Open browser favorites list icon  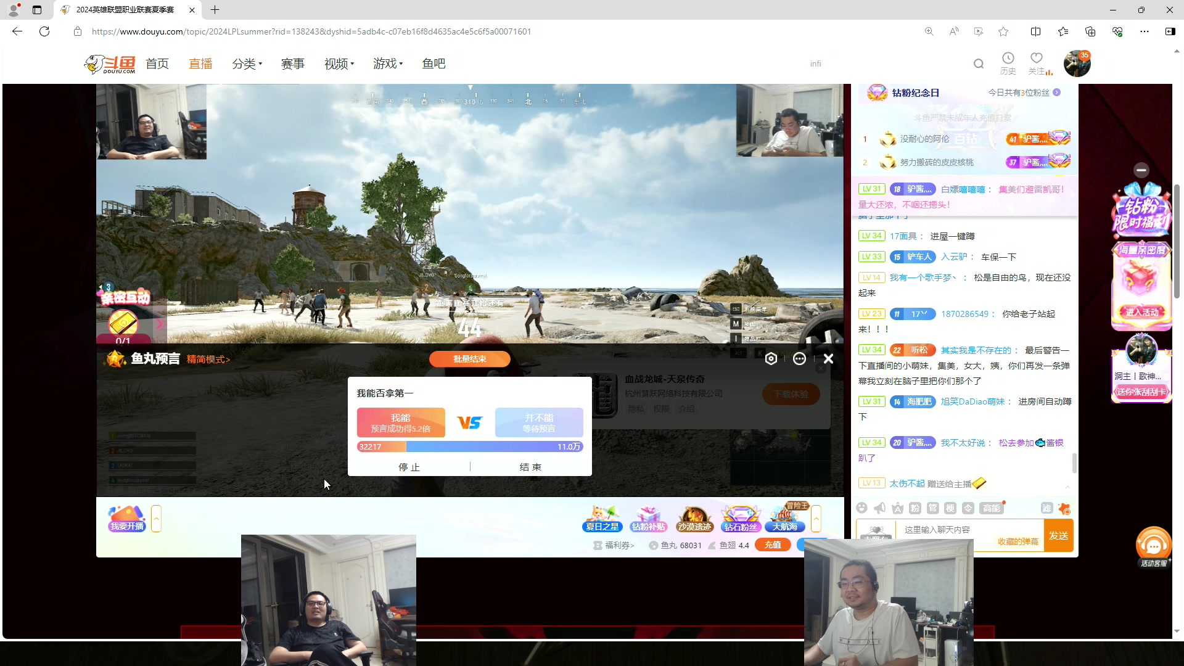point(1063,31)
